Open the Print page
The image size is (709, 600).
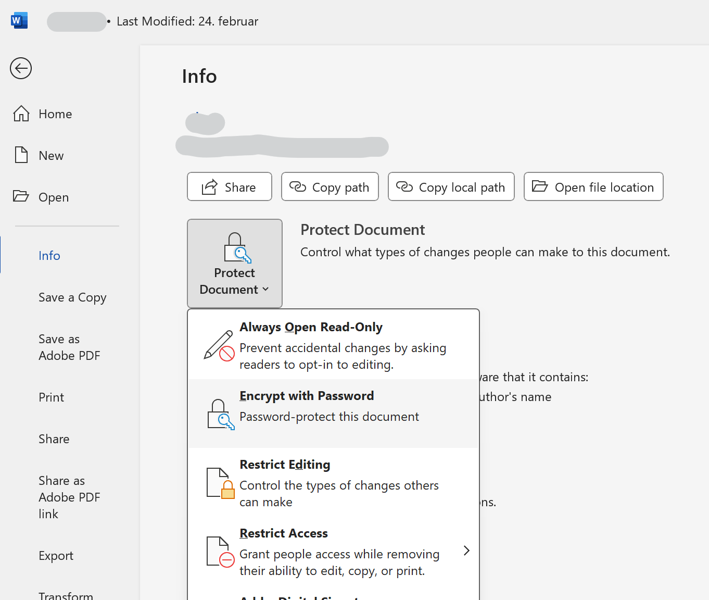coord(50,397)
